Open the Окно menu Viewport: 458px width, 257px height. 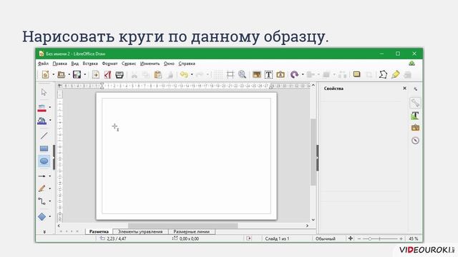pos(169,64)
